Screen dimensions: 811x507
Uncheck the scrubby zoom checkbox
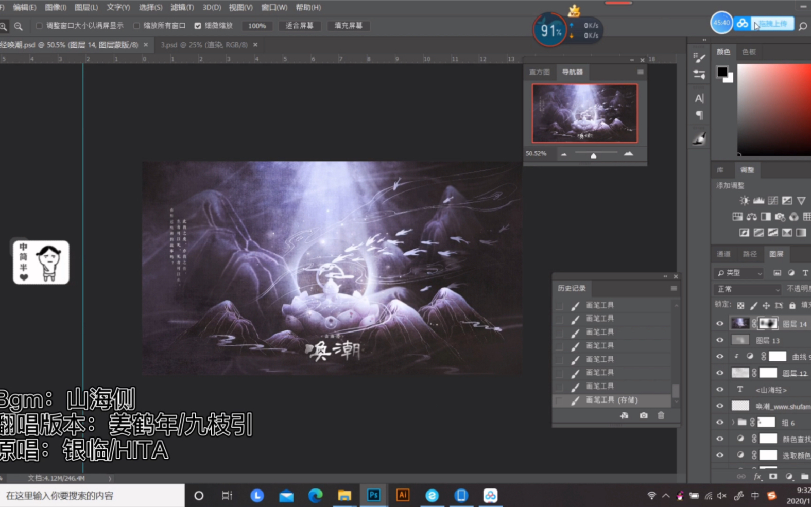click(x=198, y=26)
